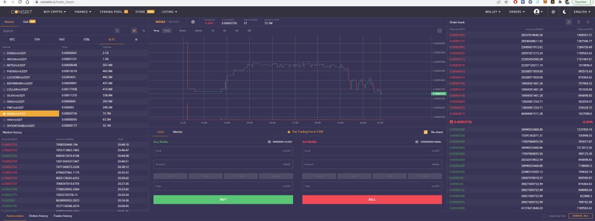Open the Buy Crypto dropdown
The width and height of the screenshot is (595, 221).
(x=55, y=11)
